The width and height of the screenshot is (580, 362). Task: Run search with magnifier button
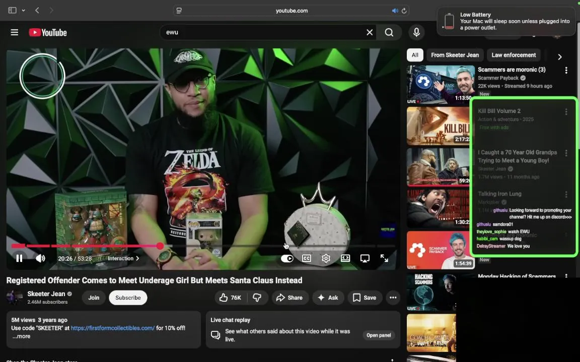click(x=389, y=33)
